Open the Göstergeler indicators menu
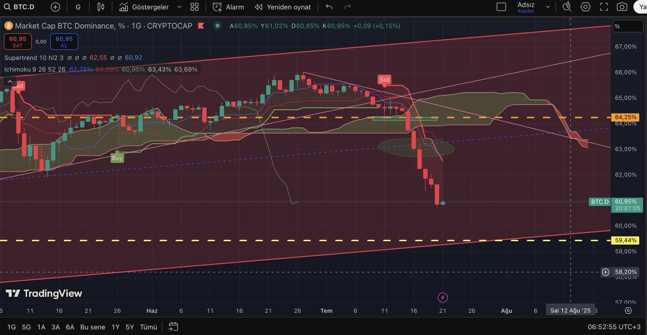The image size is (647, 335). [x=144, y=7]
